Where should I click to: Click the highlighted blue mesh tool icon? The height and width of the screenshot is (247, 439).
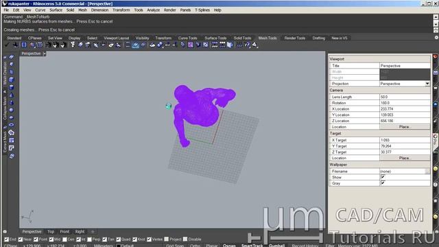click(x=136, y=45)
